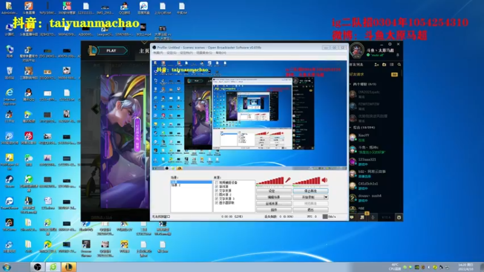
Task: Click the OBS stream preview area
Action: click(x=249, y=115)
